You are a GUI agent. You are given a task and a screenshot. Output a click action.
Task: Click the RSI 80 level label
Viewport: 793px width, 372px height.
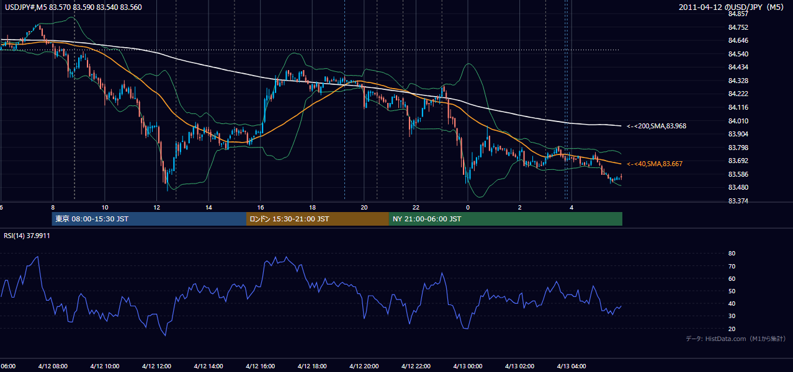(x=732, y=254)
